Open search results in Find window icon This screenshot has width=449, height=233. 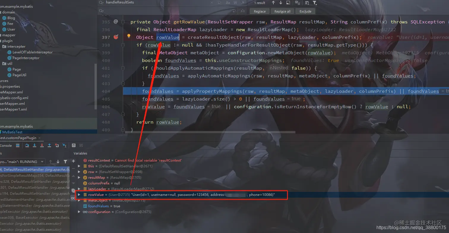288,3
